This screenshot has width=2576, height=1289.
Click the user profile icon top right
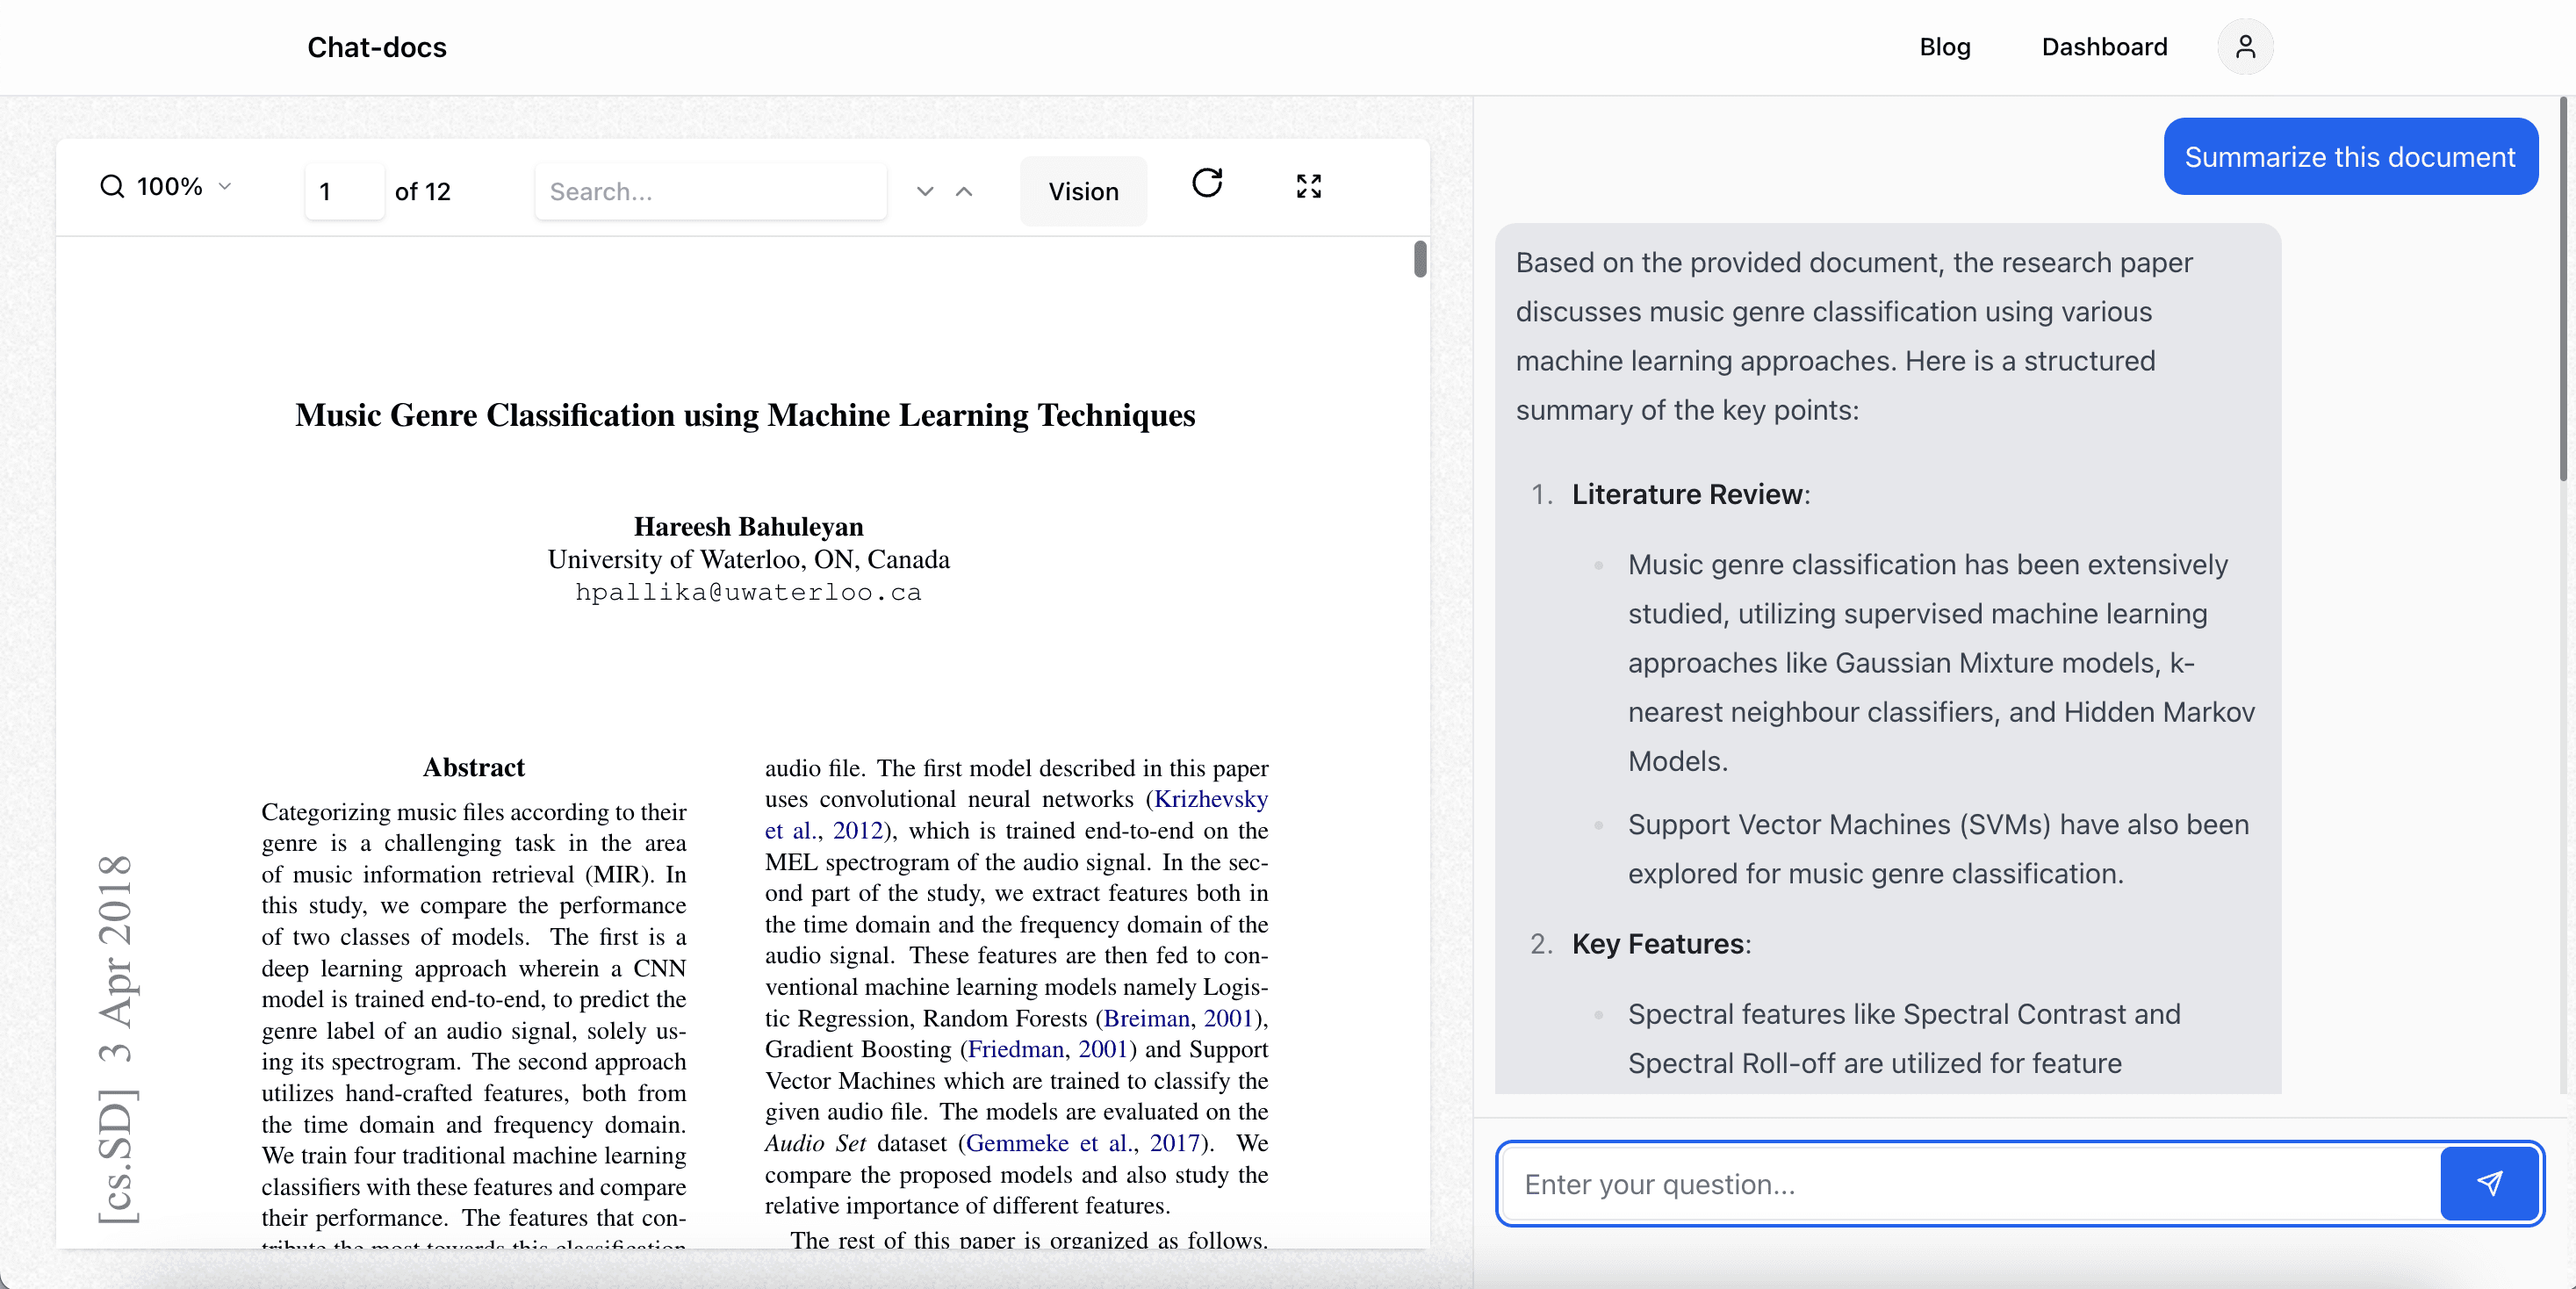click(2242, 46)
